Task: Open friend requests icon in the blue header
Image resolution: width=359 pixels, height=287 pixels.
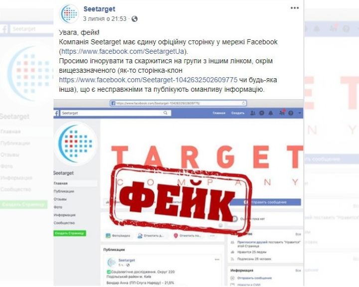Action: pos(253,113)
